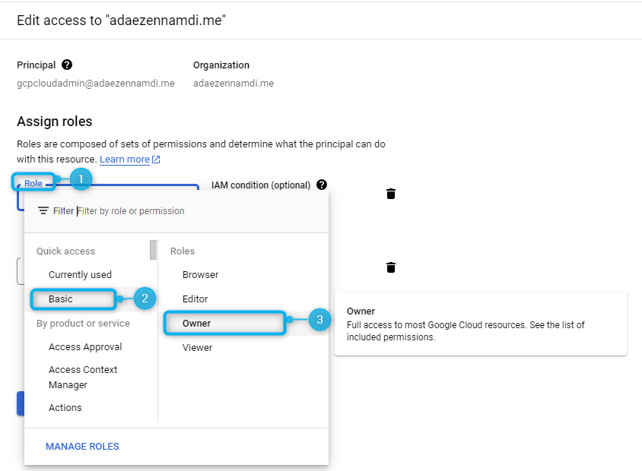Click the Manage Roles button
The height and width of the screenshot is (471, 642).
click(82, 446)
